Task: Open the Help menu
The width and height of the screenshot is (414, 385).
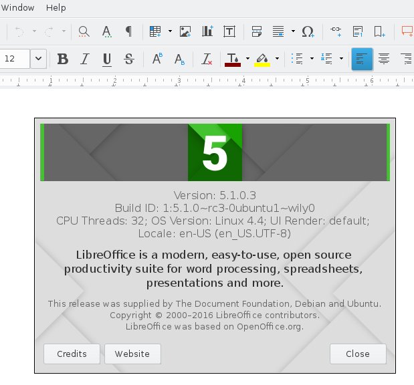Action: (x=56, y=7)
